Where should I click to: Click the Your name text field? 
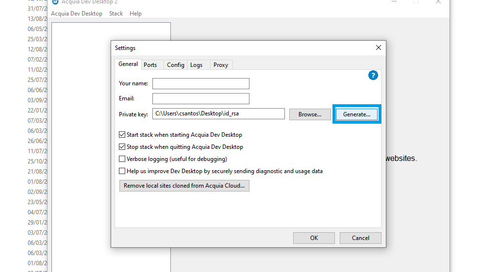200,83
